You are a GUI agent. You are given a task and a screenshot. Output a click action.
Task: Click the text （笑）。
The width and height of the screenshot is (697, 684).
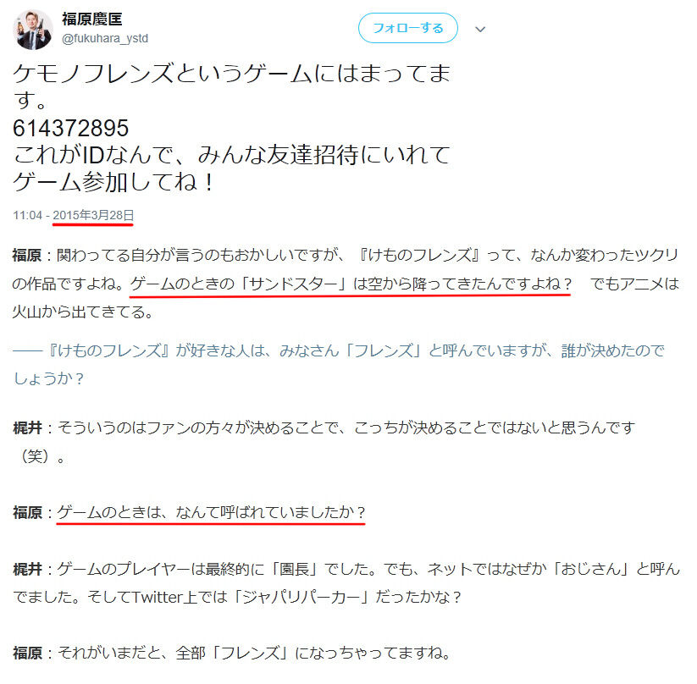[x=40, y=456]
